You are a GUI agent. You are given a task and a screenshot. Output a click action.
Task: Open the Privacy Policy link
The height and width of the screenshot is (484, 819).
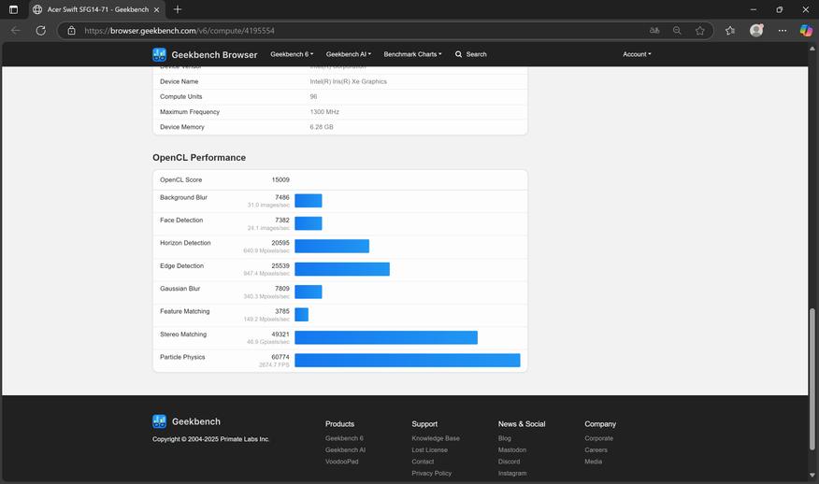coord(431,474)
